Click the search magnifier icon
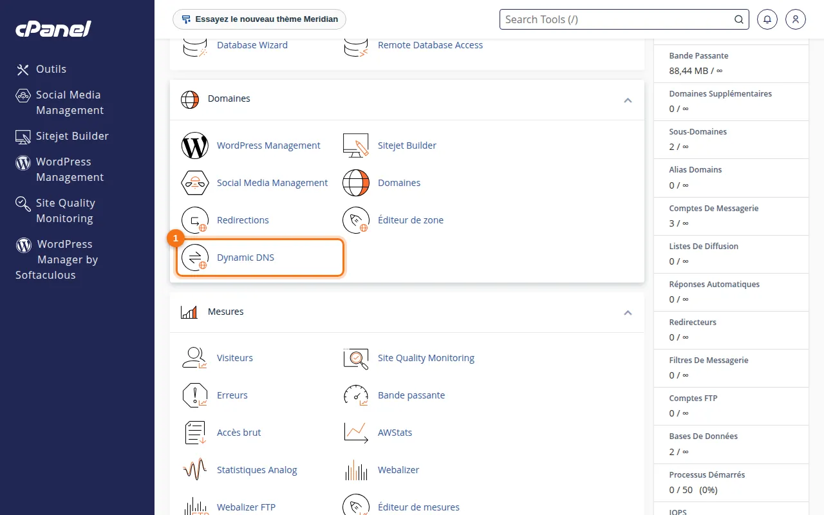Screen dimensions: 824x515 (x=739, y=19)
